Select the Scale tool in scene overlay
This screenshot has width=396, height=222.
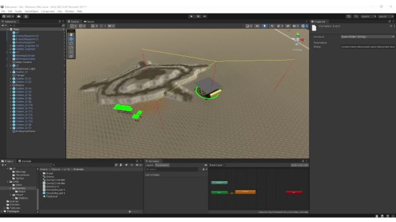tap(71, 48)
